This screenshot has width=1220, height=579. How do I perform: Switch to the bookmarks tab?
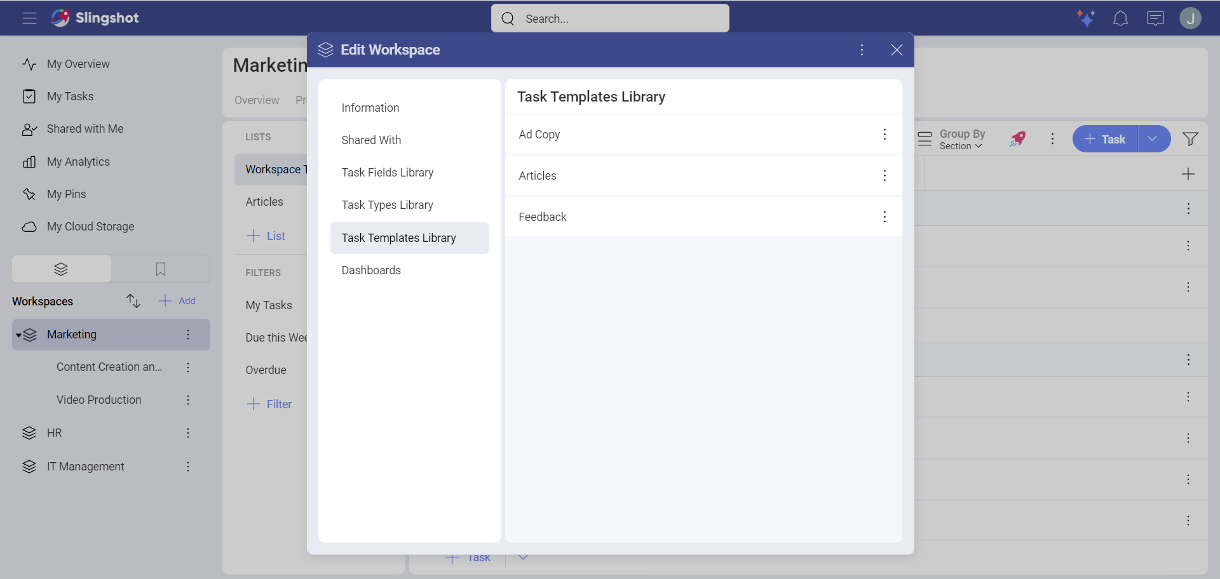click(161, 269)
